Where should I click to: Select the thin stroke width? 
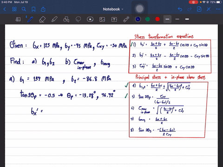(x=177, y=19)
